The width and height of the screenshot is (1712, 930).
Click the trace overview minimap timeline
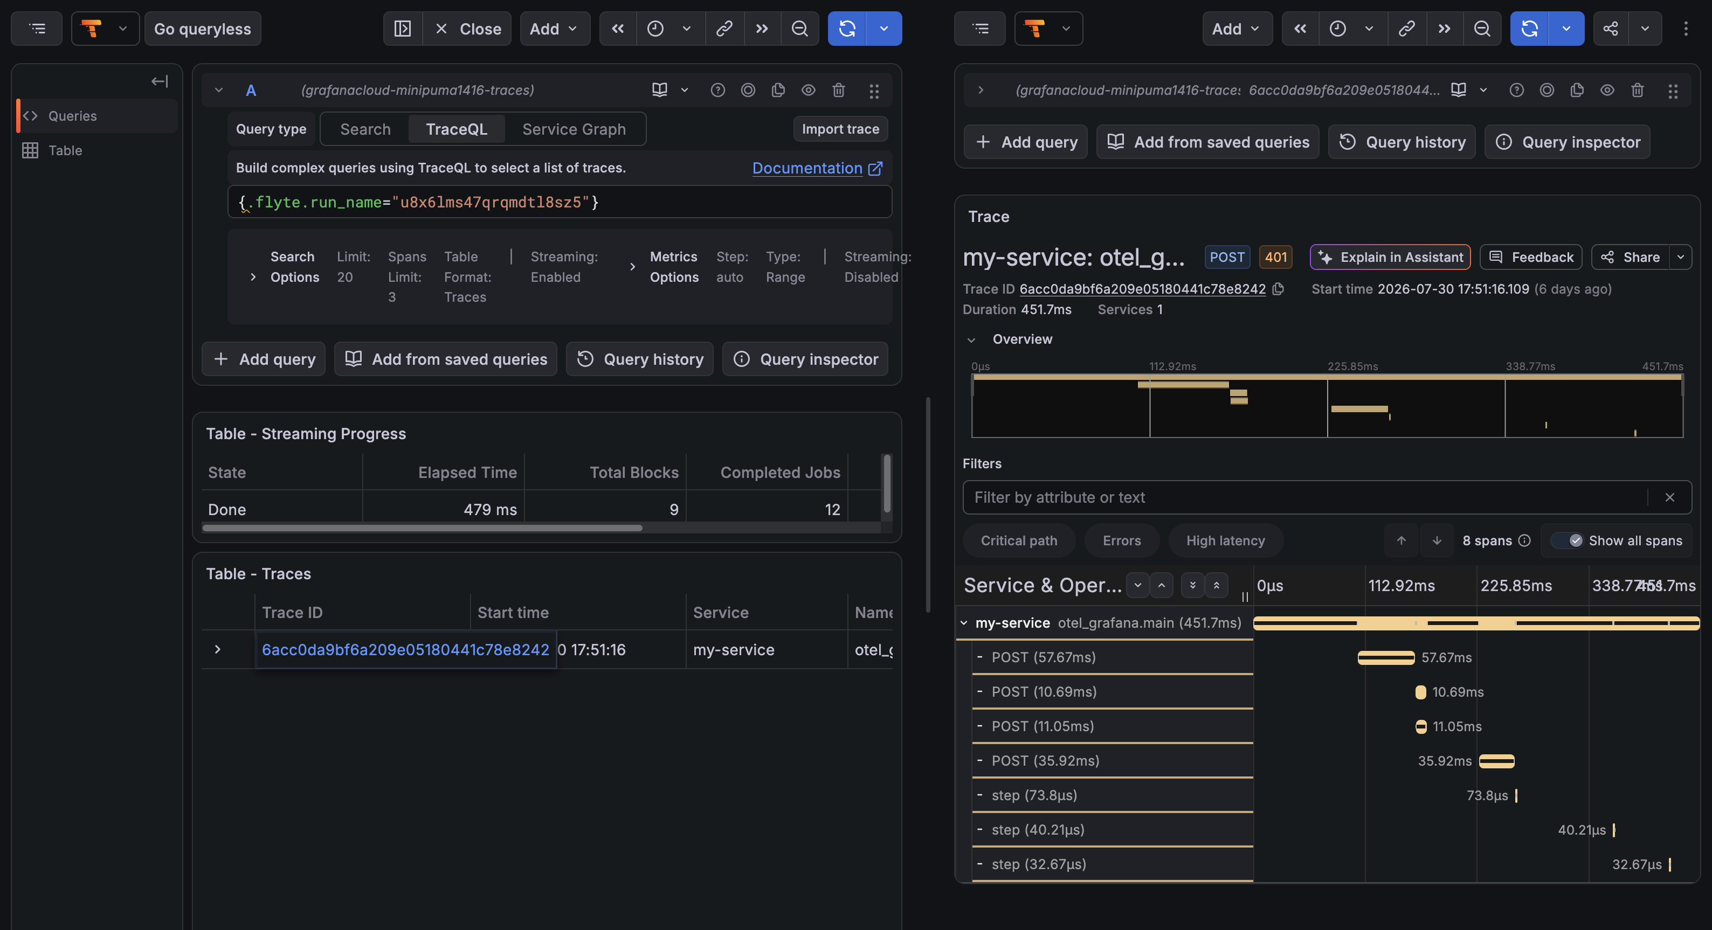pos(1327,405)
